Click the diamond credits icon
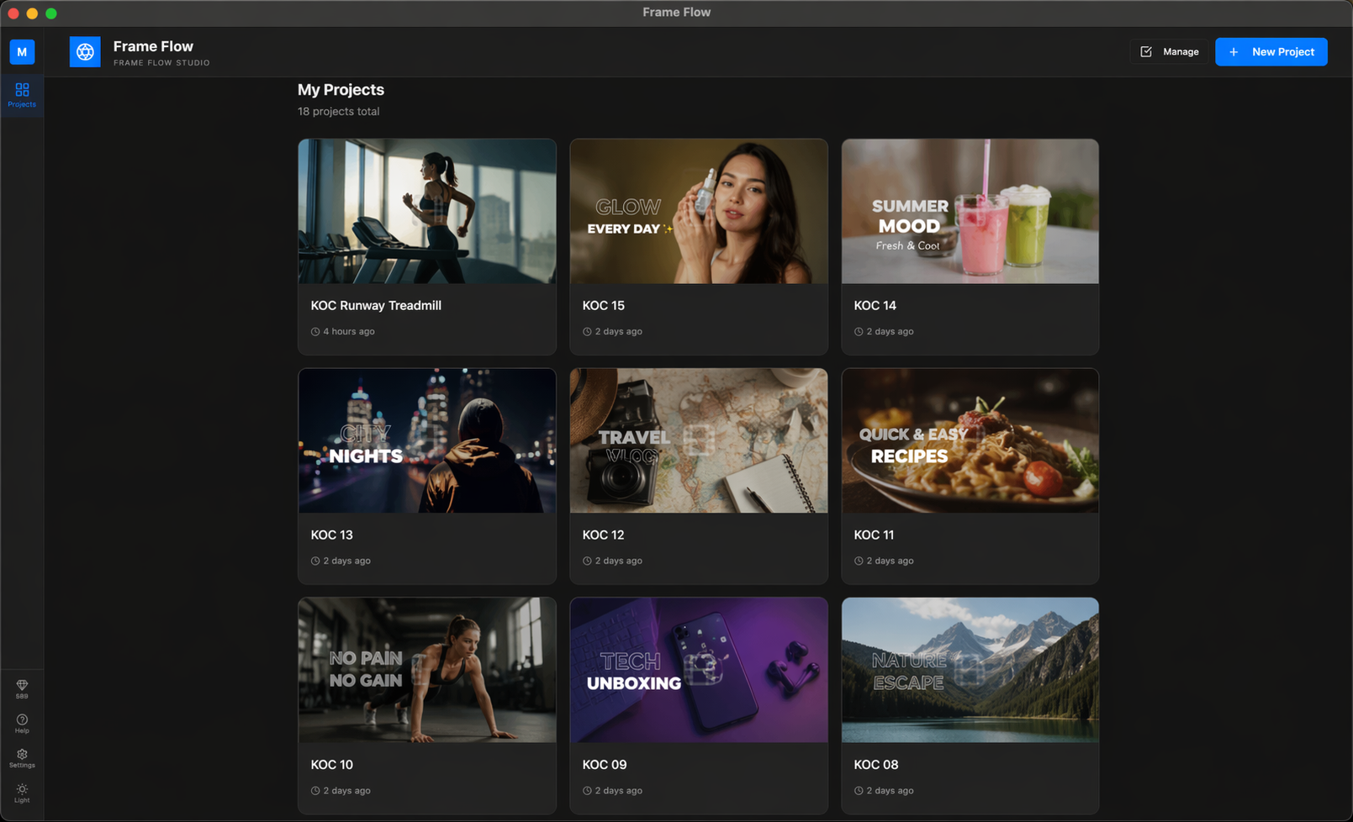This screenshot has height=822, width=1353. 22,686
